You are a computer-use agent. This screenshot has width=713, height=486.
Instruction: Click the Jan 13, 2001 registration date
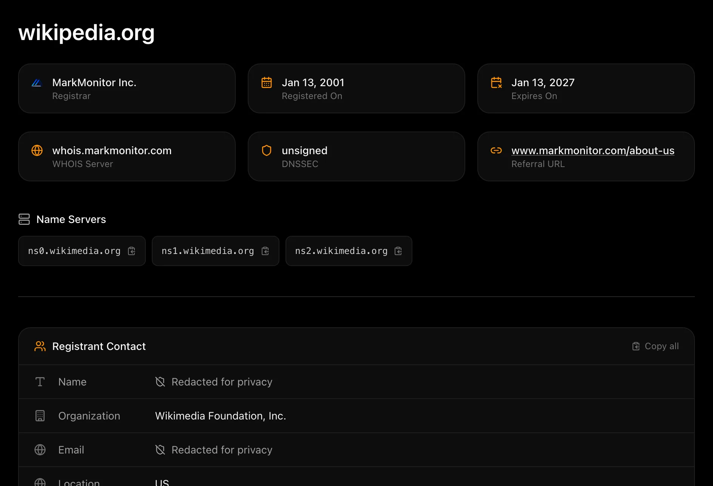pyautogui.click(x=313, y=82)
